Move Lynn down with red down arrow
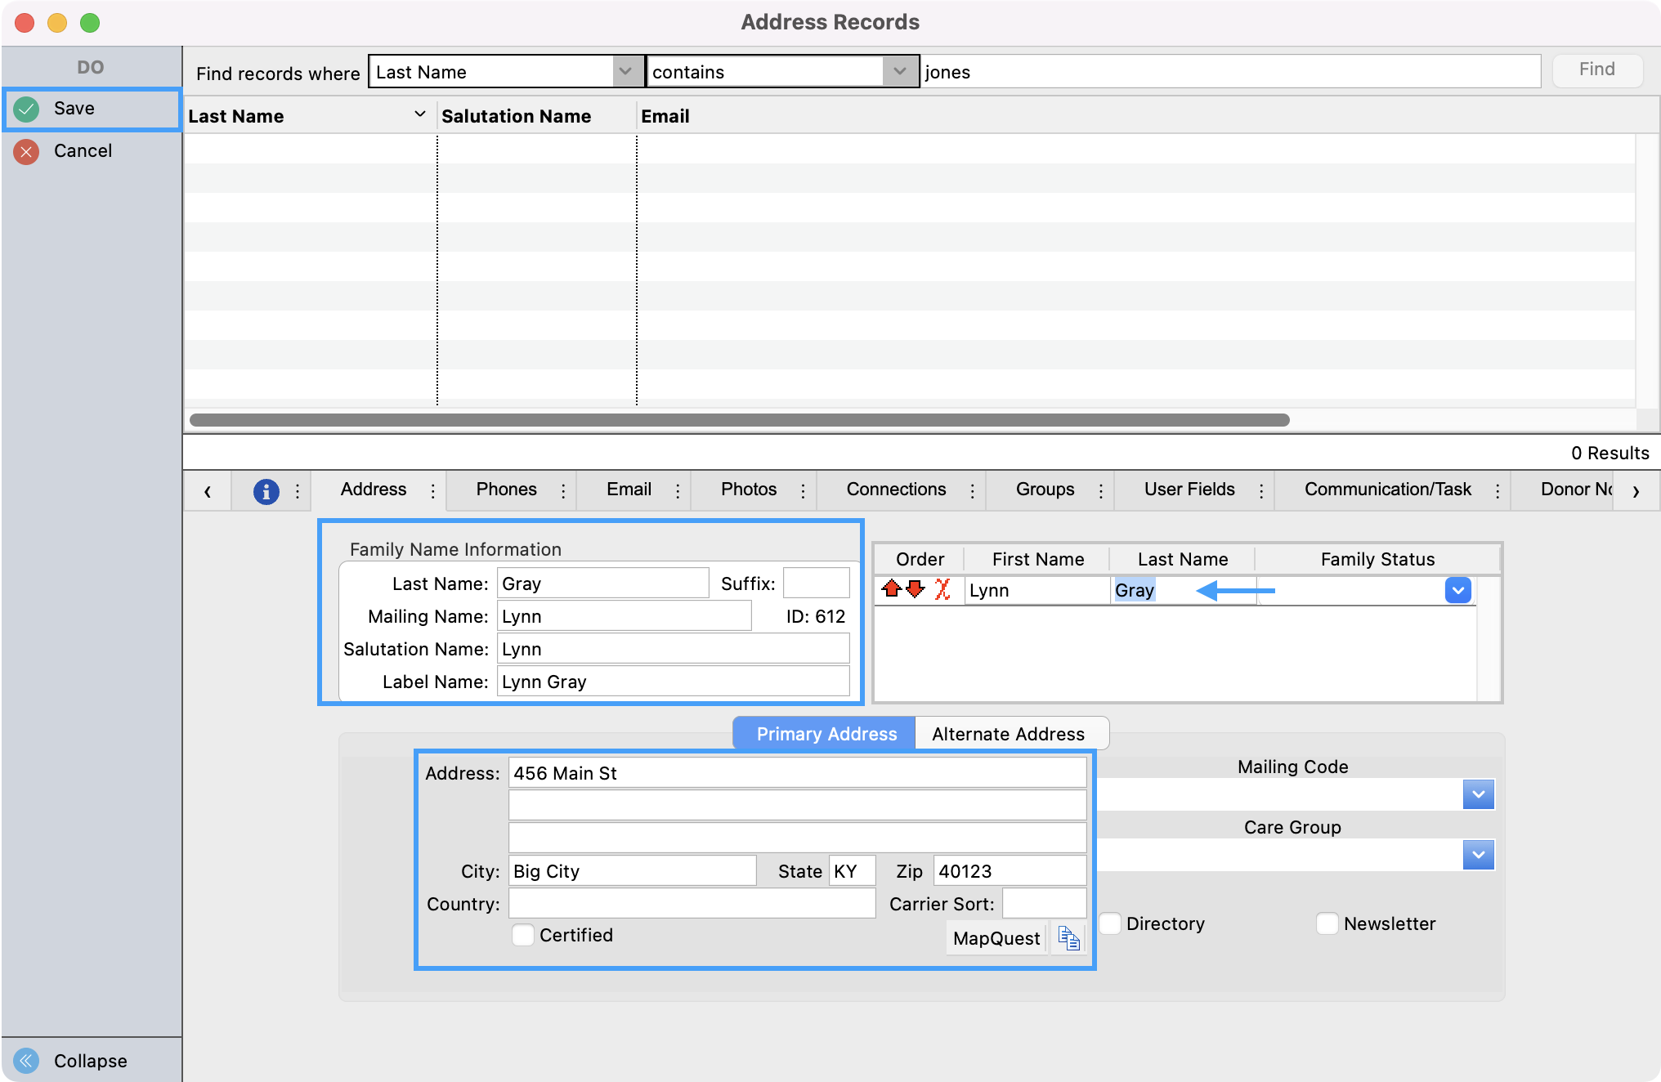 coord(916,589)
